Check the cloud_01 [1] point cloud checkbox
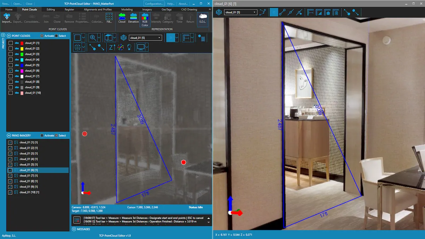Screen dimensions: 425x239 [x=11, y=43]
